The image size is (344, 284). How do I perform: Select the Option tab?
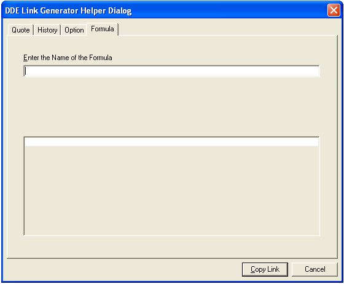pos(74,30)
